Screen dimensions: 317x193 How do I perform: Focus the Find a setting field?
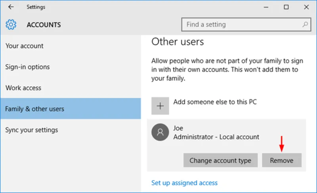(242, 25)
